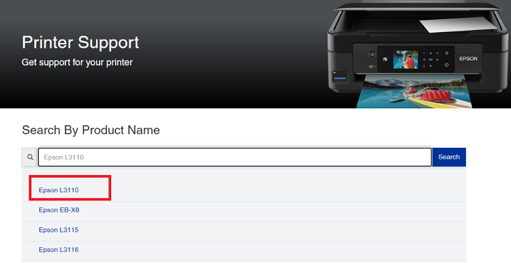Focus the product name search field
The image size is (511, 263).
234,157
